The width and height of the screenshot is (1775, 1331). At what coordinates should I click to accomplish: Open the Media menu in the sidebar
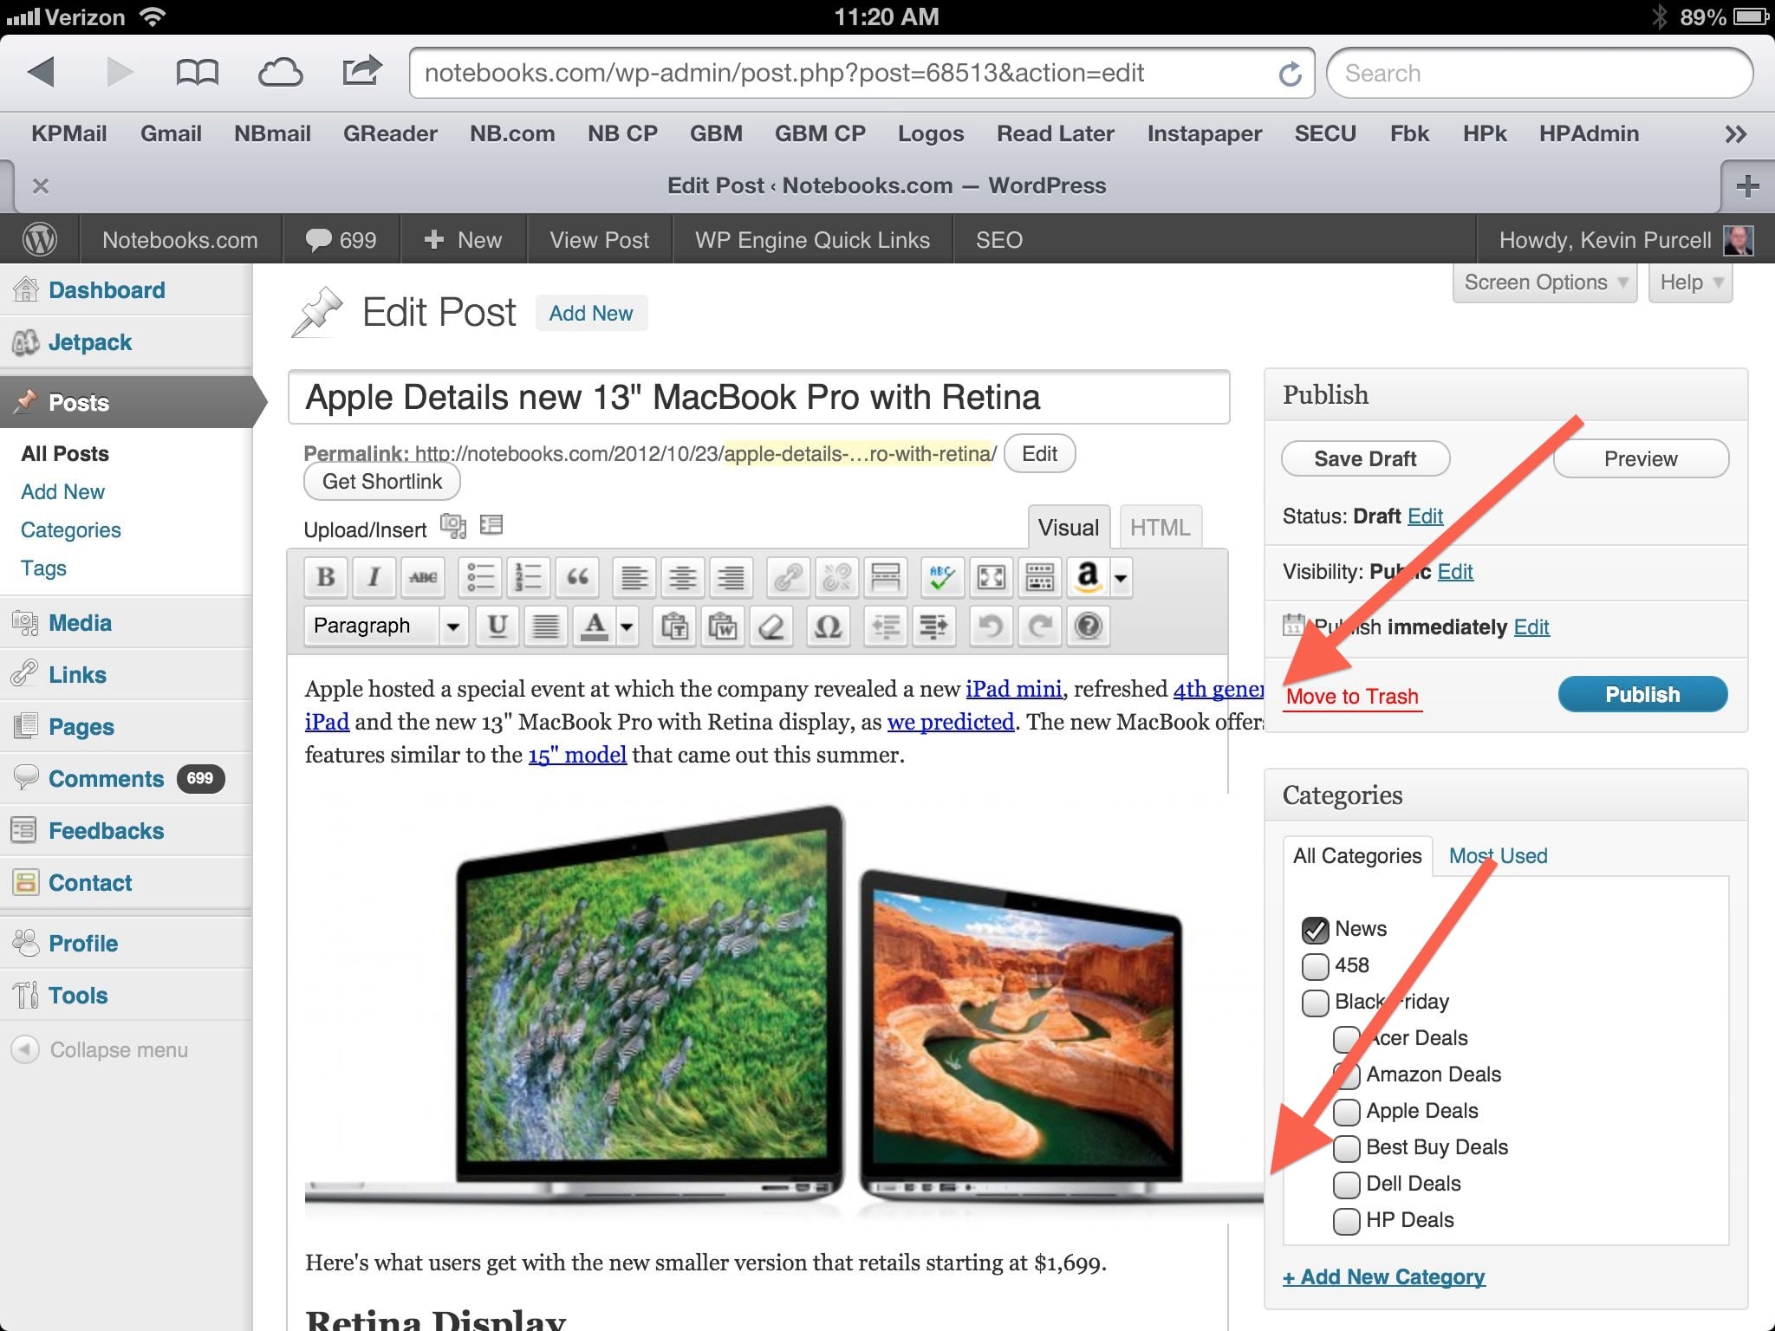[127, 623]
